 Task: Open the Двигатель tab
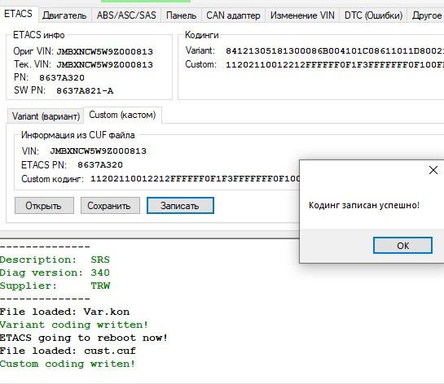64,15
